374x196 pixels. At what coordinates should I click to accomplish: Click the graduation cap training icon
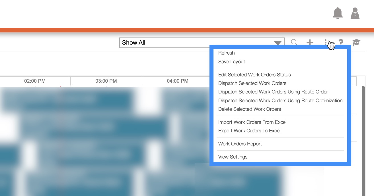tap(356, 43)
